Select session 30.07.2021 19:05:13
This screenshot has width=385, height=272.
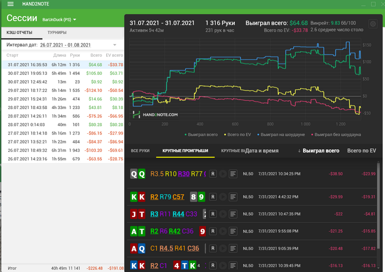[63, 73]
